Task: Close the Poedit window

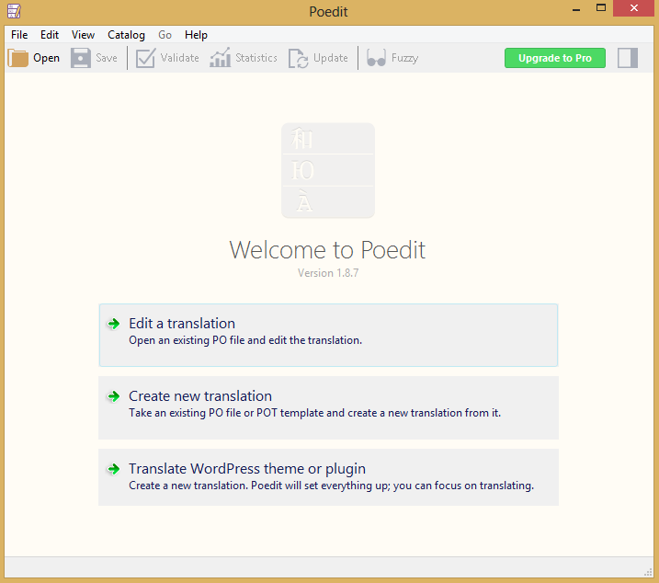Action: 634,8
